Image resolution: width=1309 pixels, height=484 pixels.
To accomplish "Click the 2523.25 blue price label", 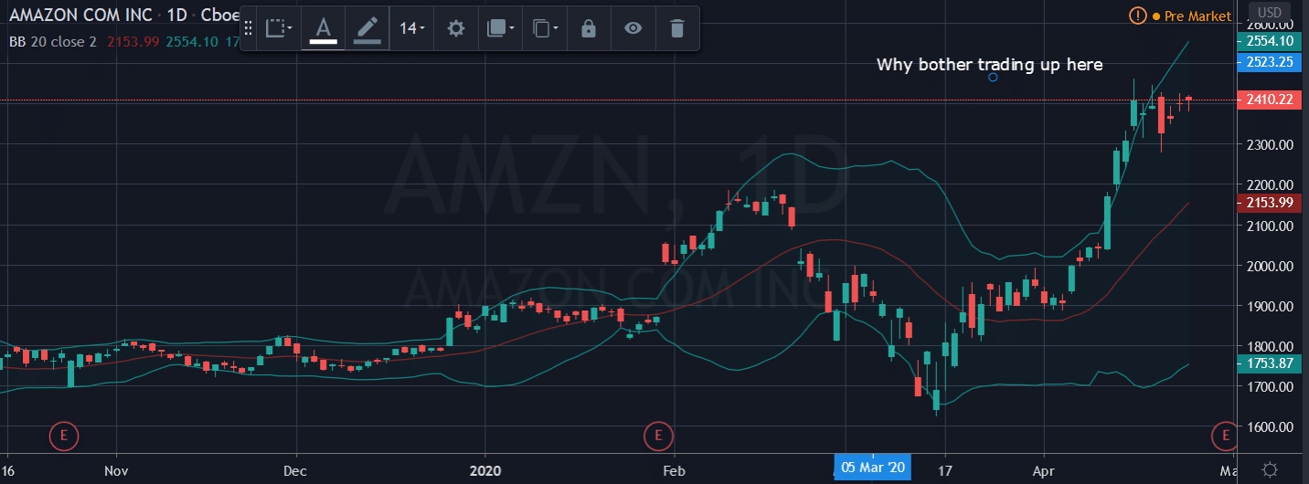I will click(1270, 62).
